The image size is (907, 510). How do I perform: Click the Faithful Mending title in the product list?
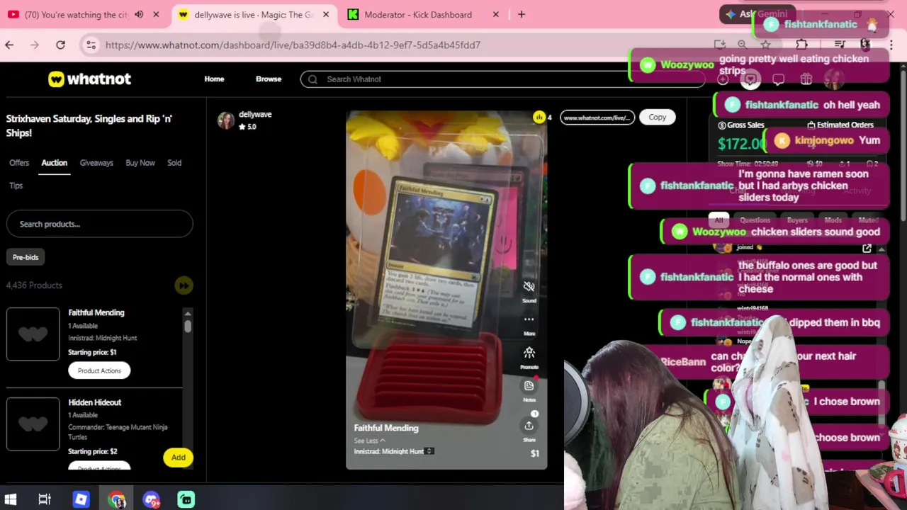point(96,312)
